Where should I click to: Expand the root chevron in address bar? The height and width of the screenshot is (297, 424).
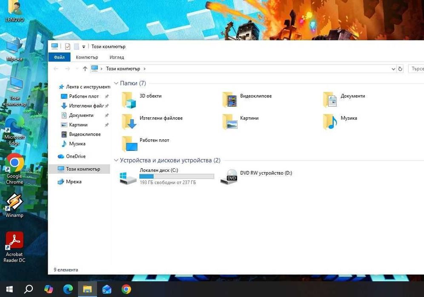[x=101, y=69]
